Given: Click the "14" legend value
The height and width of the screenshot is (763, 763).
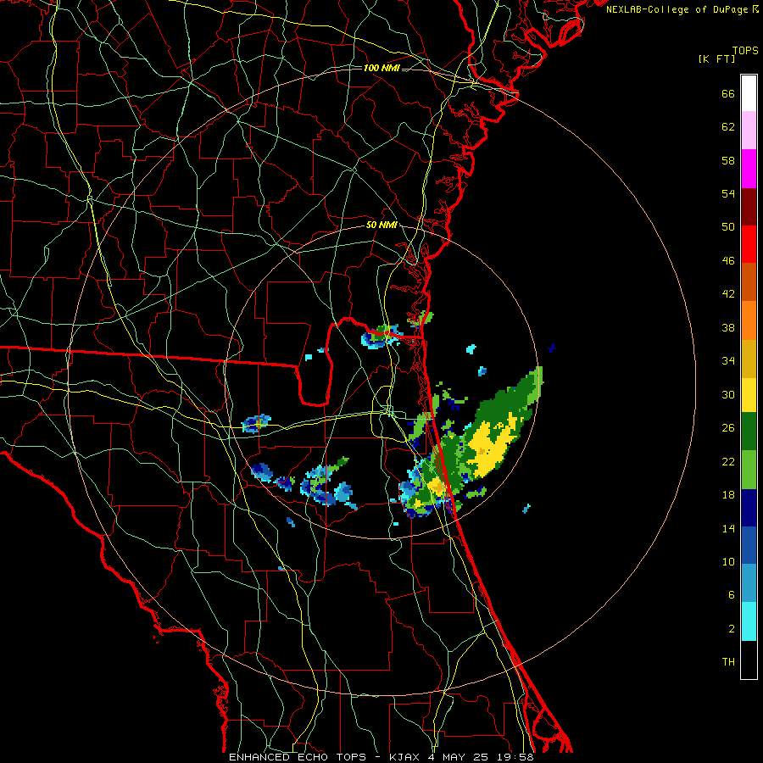Looking at the screenshot, I should pos(728,529).
